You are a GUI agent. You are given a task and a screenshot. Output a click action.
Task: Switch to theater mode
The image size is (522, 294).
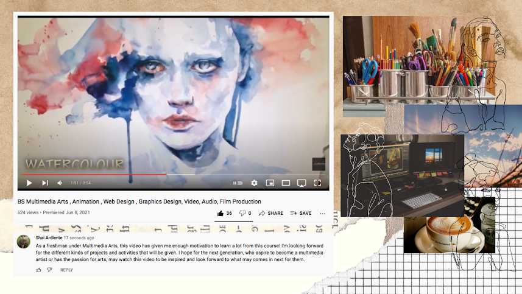pos(286,183)
